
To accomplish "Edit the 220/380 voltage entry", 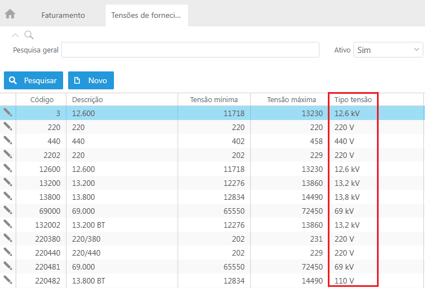I will pyautogui.click(x=8, y=238).
